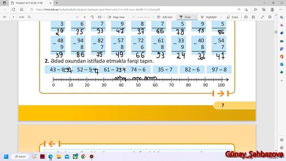Open Xbox app from taskbar

[75, 157]
